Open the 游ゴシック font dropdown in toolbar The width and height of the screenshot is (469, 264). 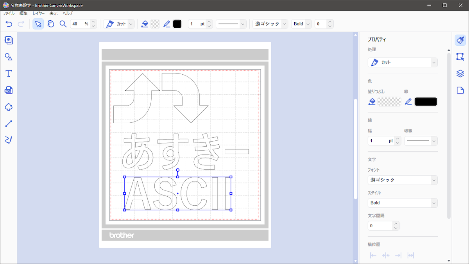[270, 24]
